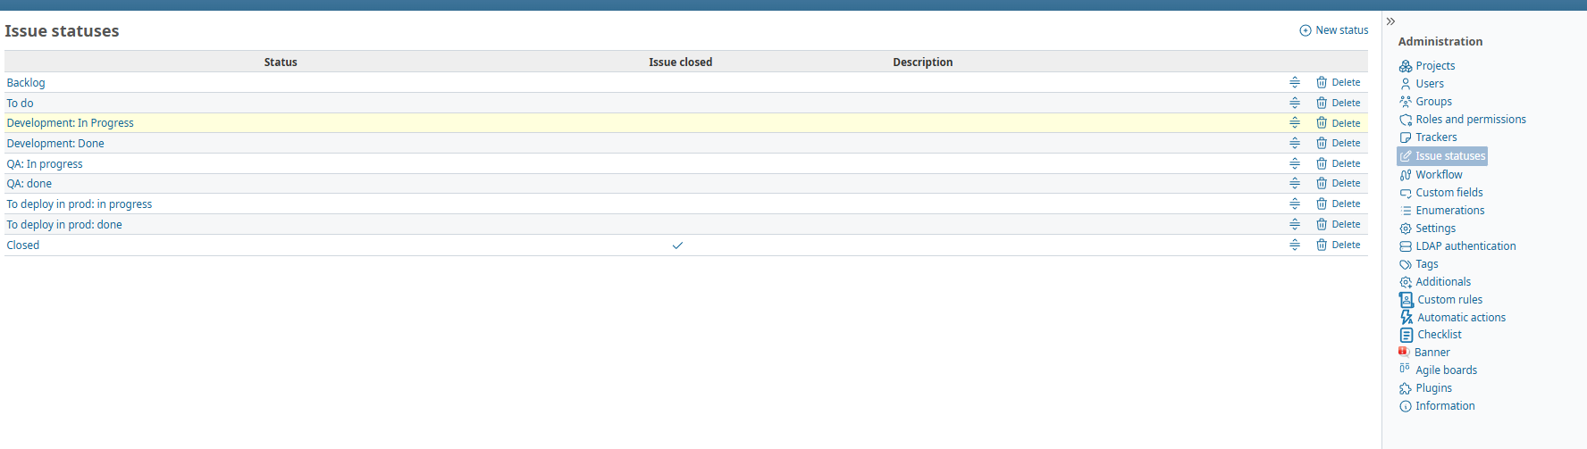Image resolution: width=1587 pixels, height=449 pixels.
Task: Click the reorder handle for Development: Done
Action: (x=1295, y=143)
